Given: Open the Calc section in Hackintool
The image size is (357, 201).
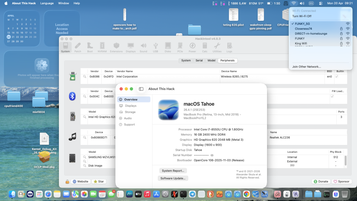Looking at the screenshot, I should click(x=205, y=47).
